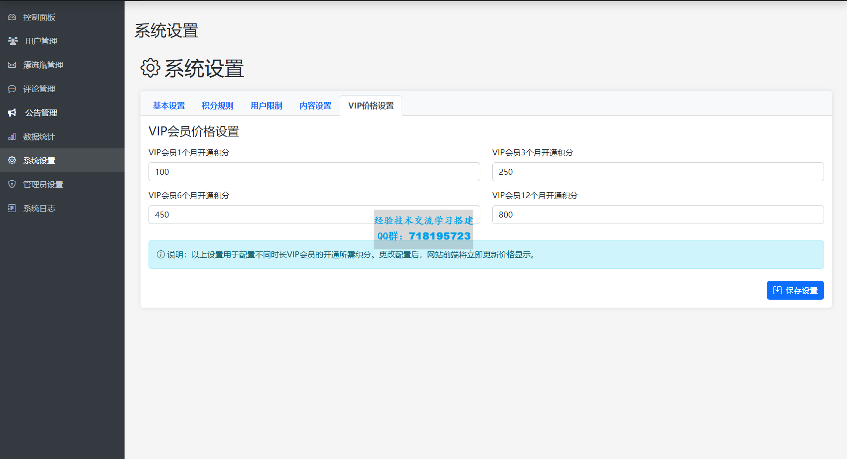Viewport: 847px width, 459px height.
Task: Click the log icon beside 系统日志
Action: (12, 208)
